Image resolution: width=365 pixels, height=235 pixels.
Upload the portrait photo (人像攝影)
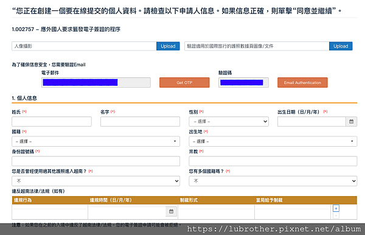[168, 46]
